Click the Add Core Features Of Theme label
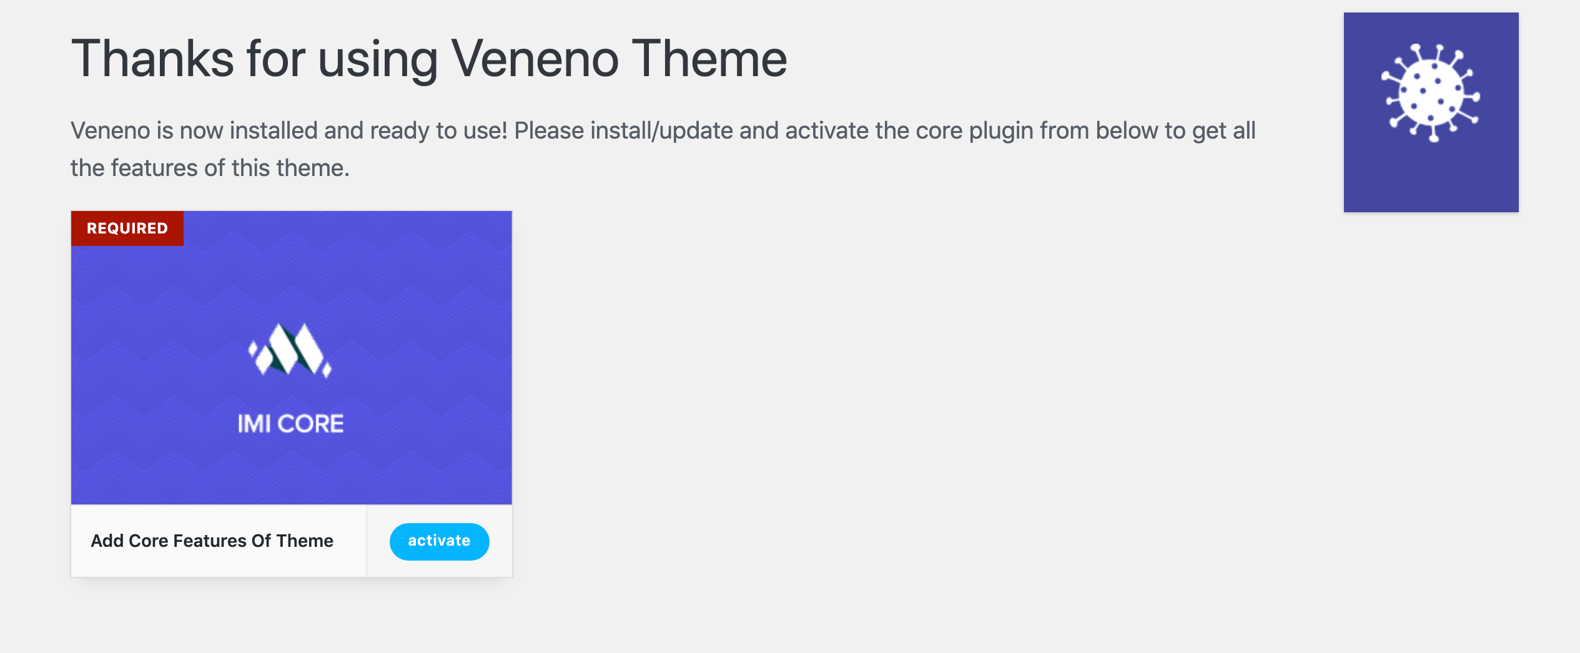This screenshot has width=1580, height=653. pos(212,541)
